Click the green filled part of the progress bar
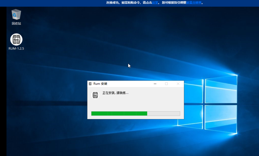The image size is (259, 156). click(x=119, y=114)
